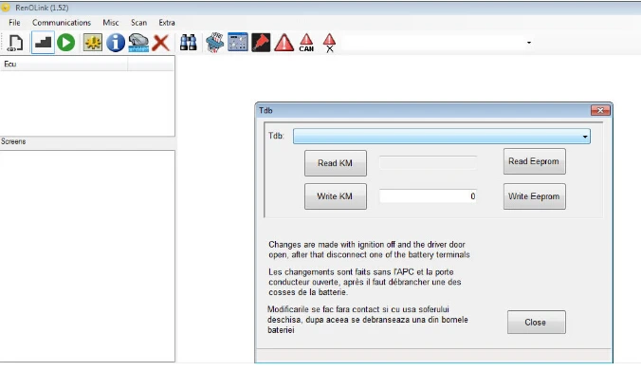
Task: Open the yellow gear settings icon
Action: tap(92, 43)
